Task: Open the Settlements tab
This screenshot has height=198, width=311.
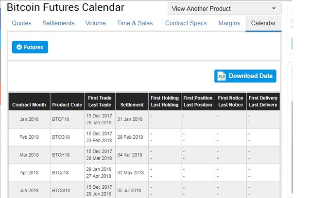Action: pos(58,23)
